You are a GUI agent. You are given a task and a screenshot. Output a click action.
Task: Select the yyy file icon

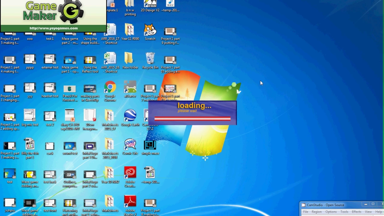tap(30, 89)
